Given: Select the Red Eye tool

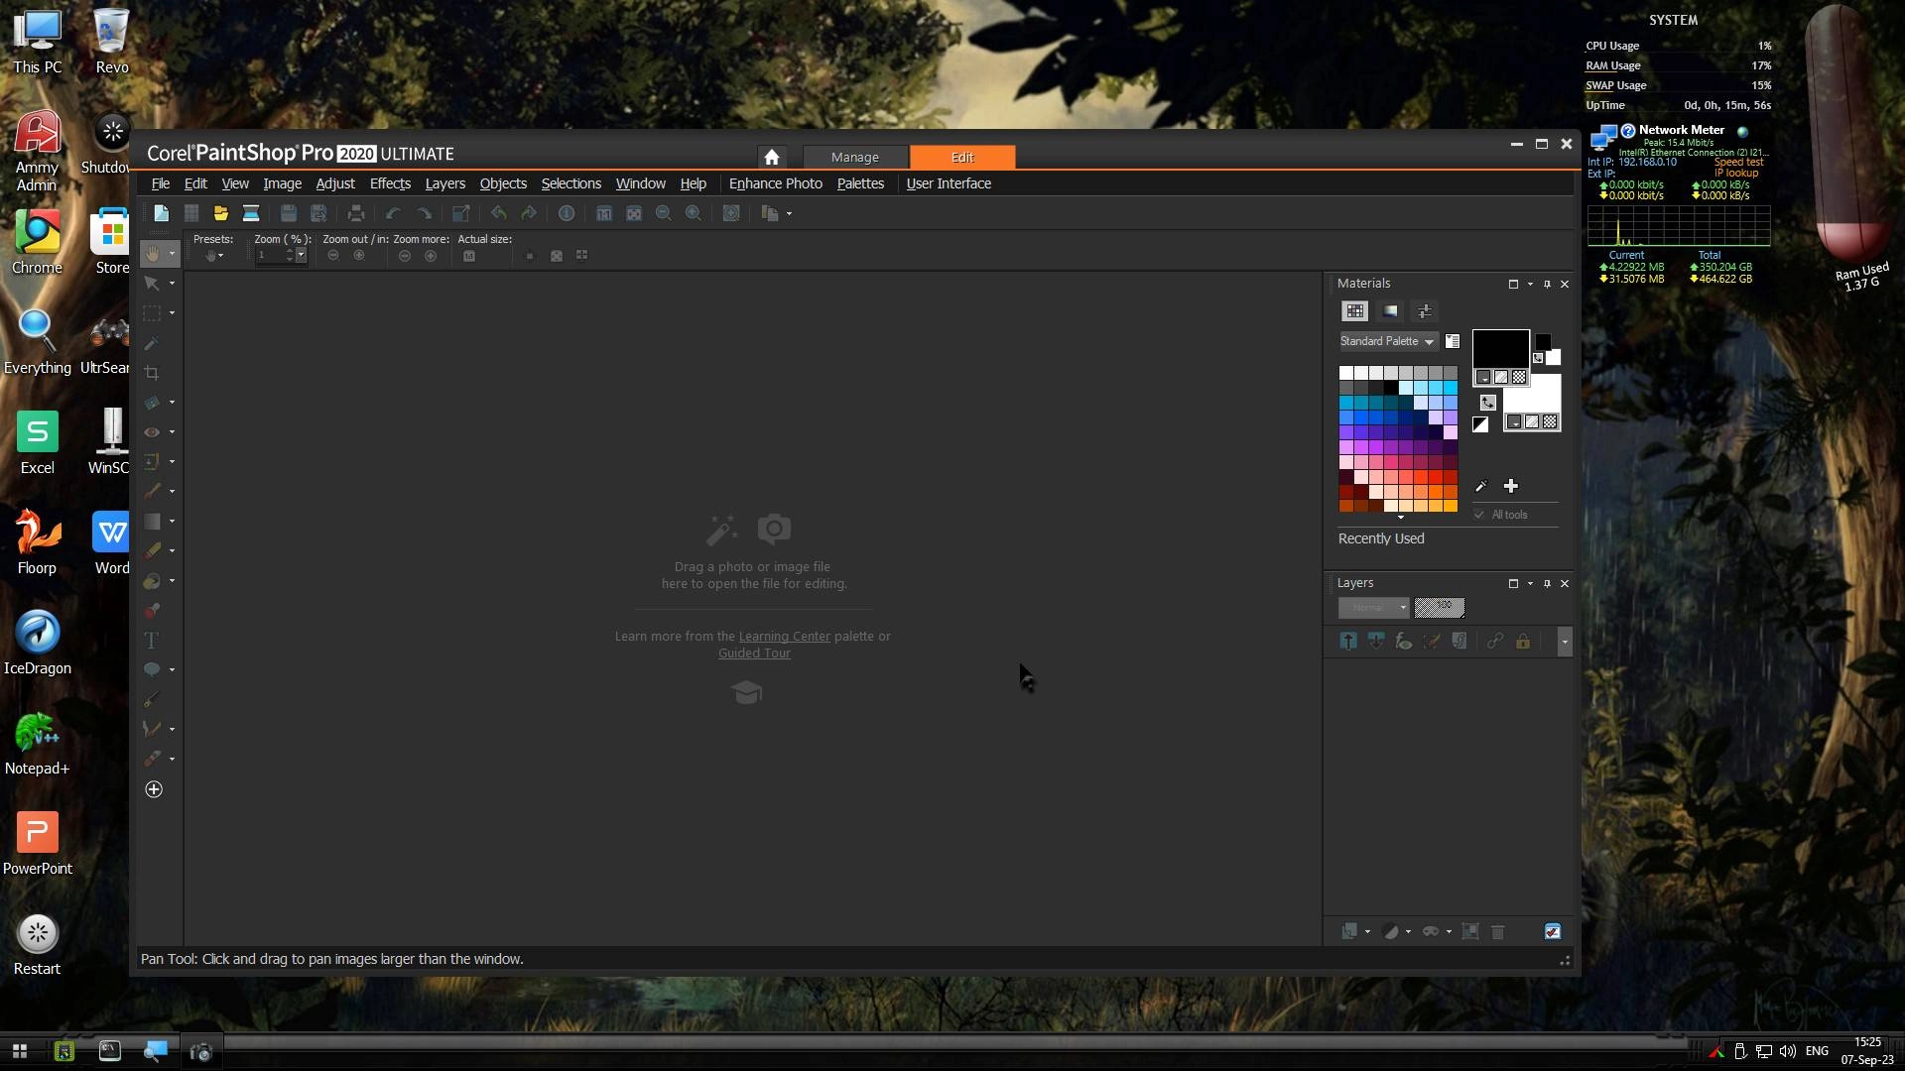Looking at the screenshot, I should point(152,432).
